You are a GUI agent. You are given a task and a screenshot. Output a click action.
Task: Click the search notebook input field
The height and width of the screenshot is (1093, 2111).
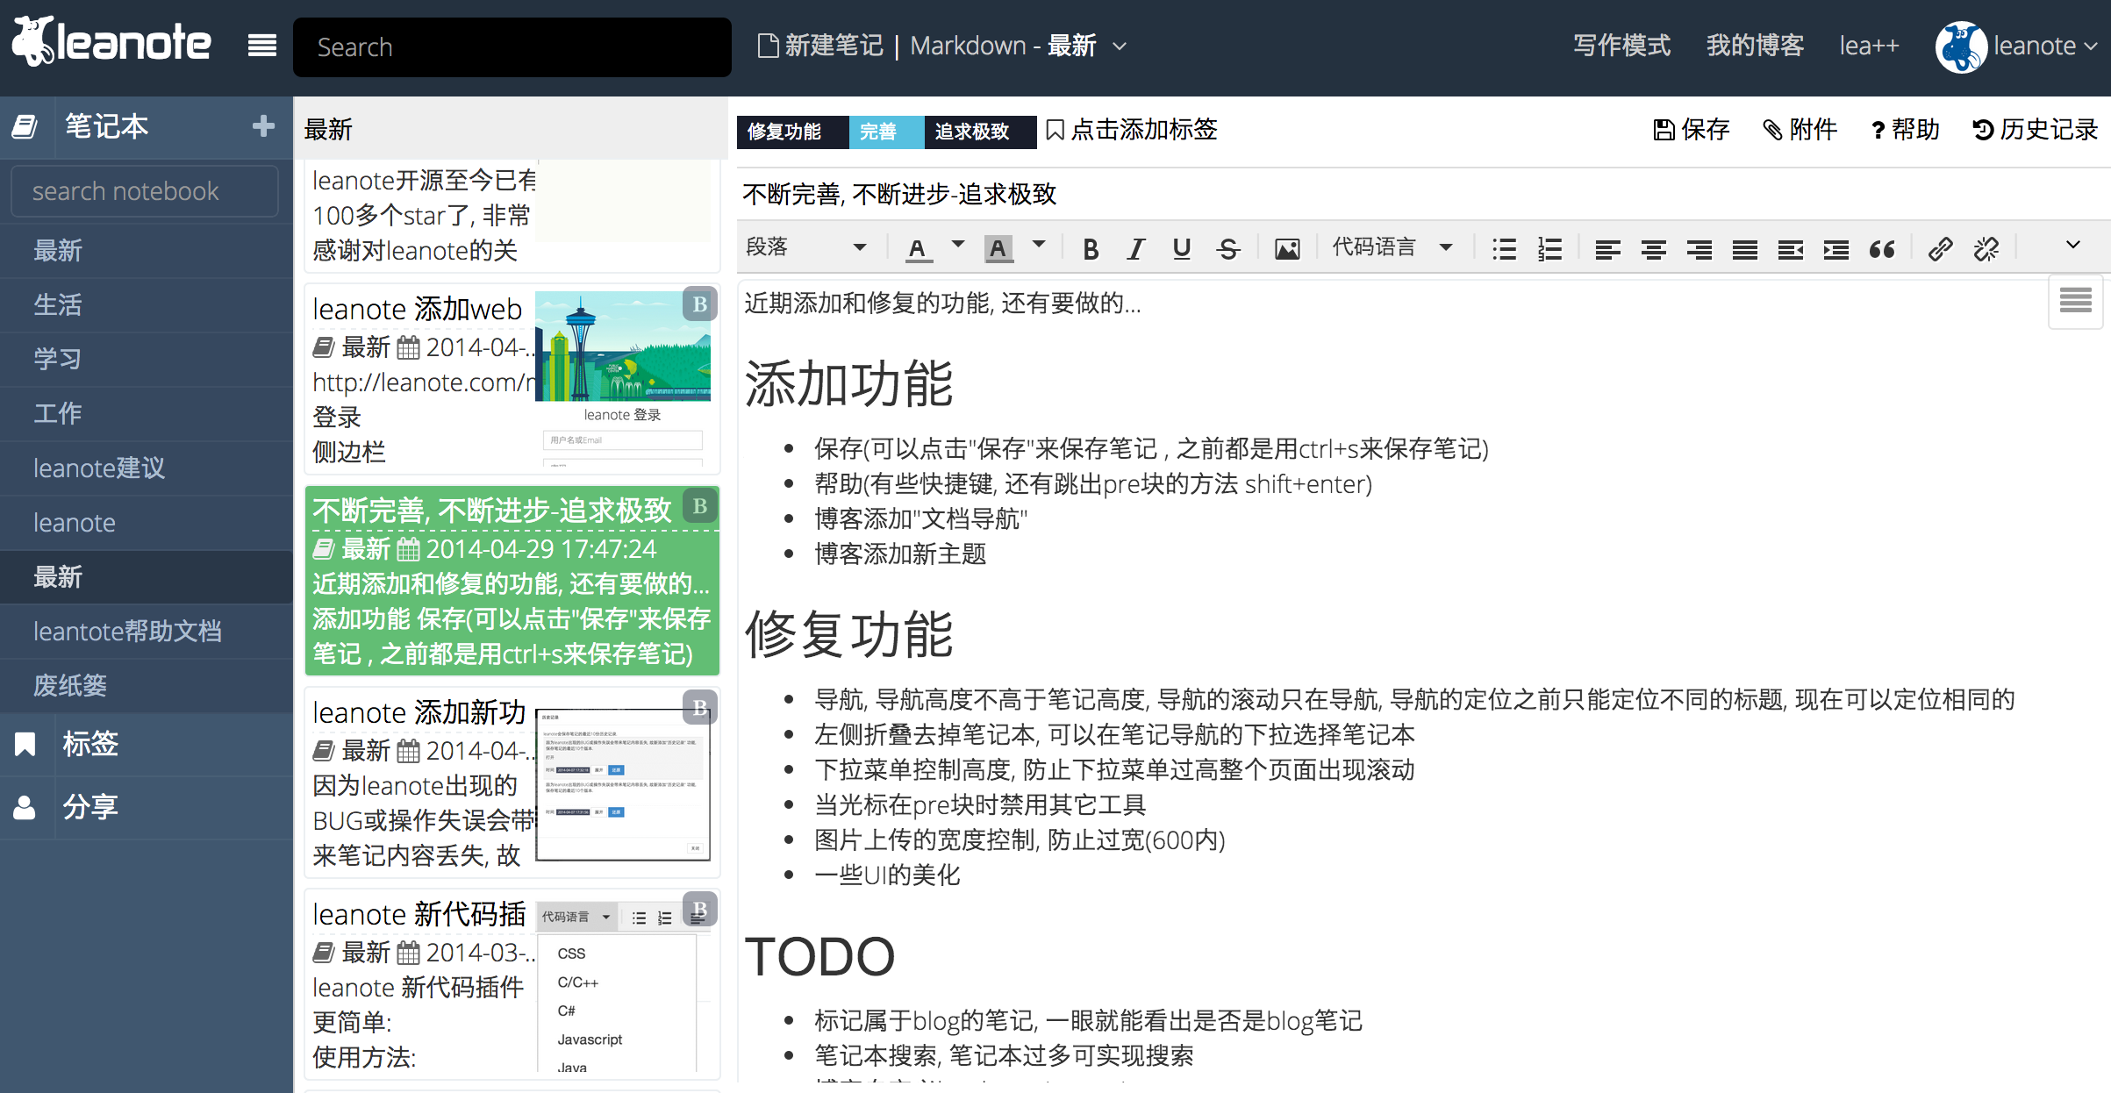tap(145, 191)
